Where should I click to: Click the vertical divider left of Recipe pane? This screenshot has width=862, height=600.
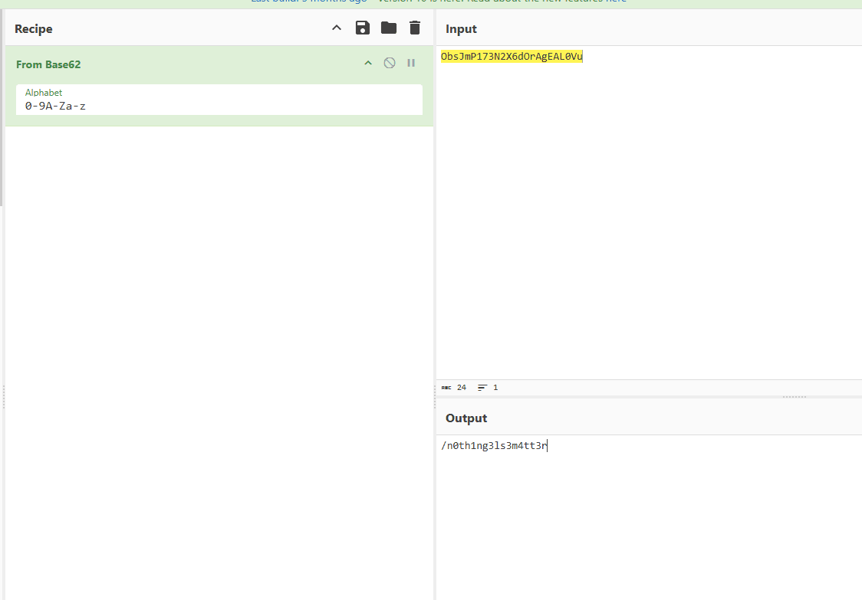[x=3, y=397]
